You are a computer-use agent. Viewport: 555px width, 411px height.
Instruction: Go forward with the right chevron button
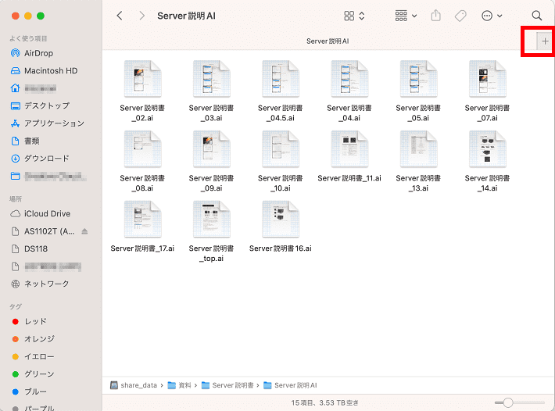(x=141, y=16)
